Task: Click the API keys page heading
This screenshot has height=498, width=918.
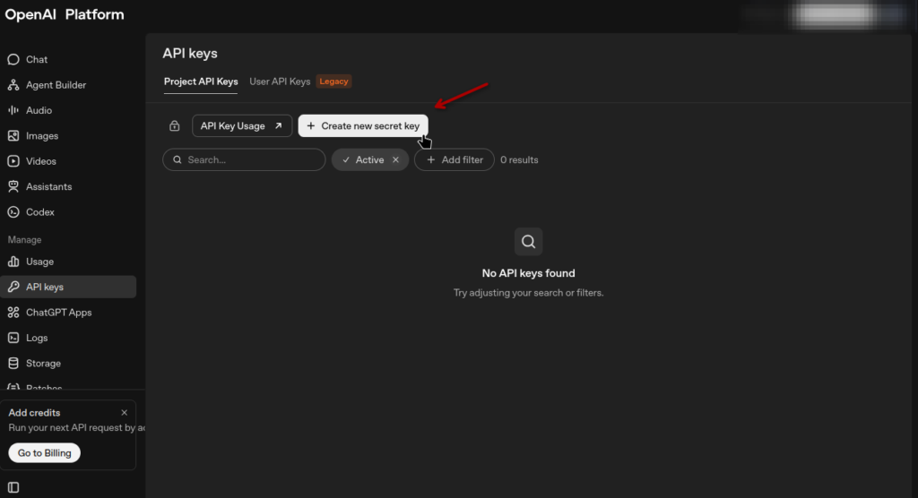Action: point(190,53)
